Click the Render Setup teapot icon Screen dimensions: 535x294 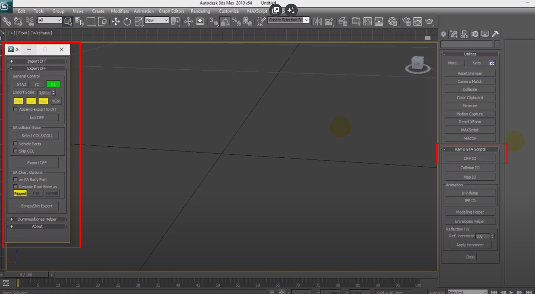tap(406, 22)
